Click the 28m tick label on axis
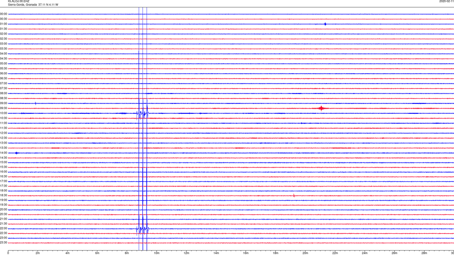This screenshot has height=255, width=454. pyautogui.click(x=424, y=253)
